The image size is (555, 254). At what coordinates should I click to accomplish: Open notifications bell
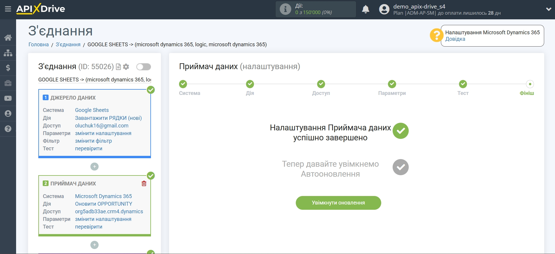365,9
